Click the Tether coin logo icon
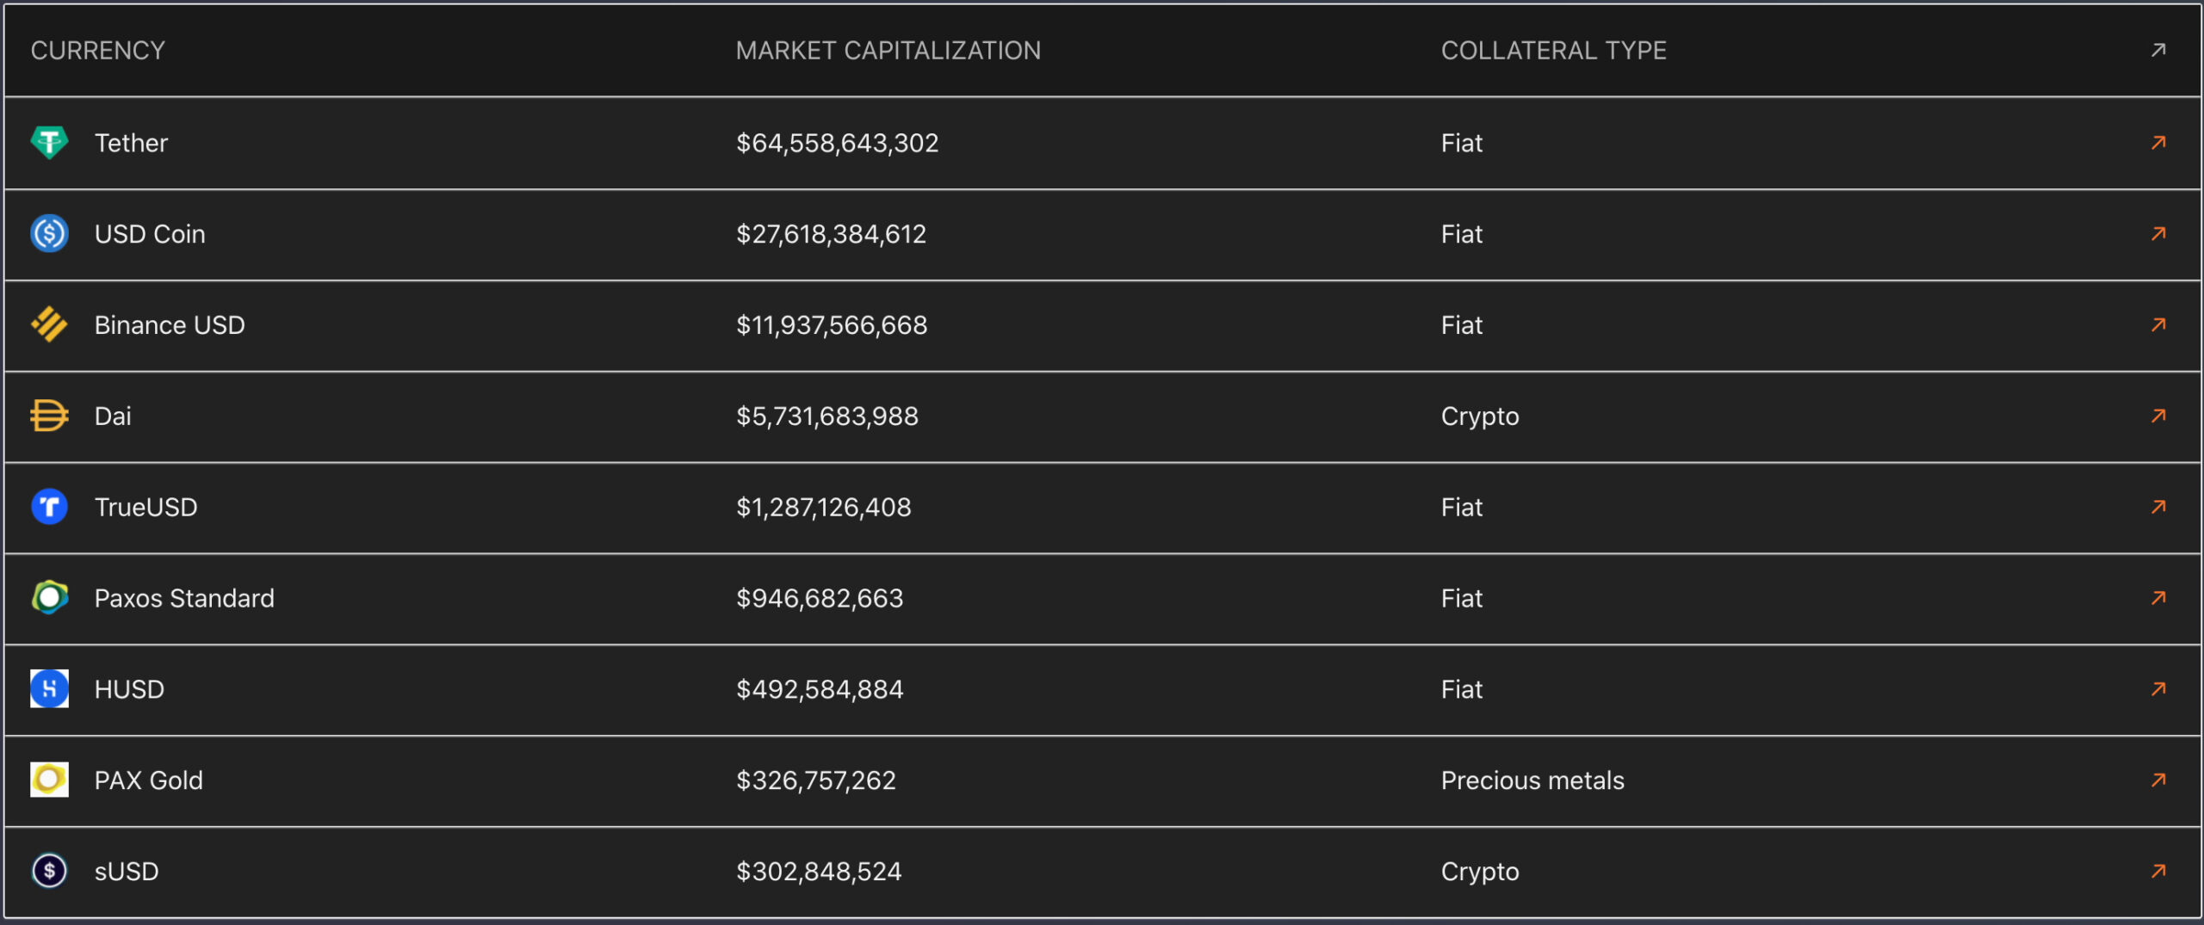The height and width of the screenshot is (925, 2204). 49,142
